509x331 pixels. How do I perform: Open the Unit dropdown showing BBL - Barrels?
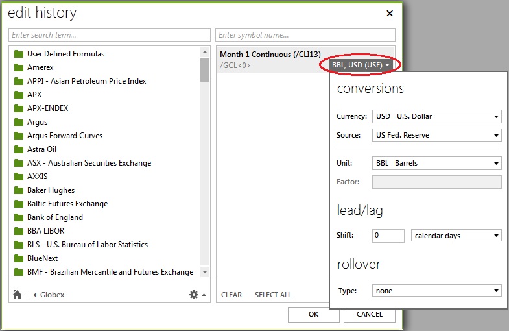point(436,164)
